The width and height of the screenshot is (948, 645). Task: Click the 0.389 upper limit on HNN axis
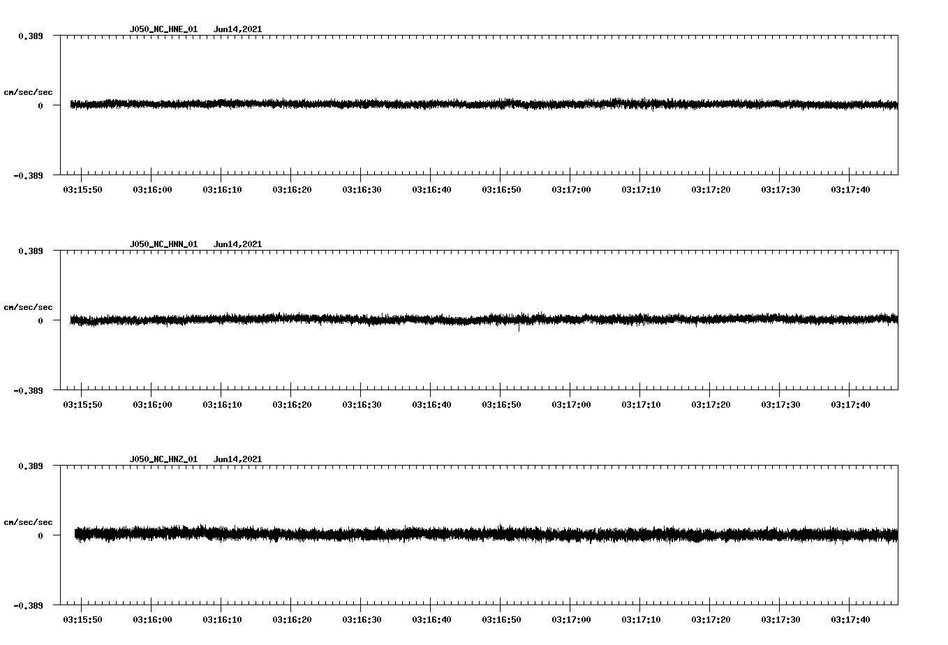coord(31,251)
